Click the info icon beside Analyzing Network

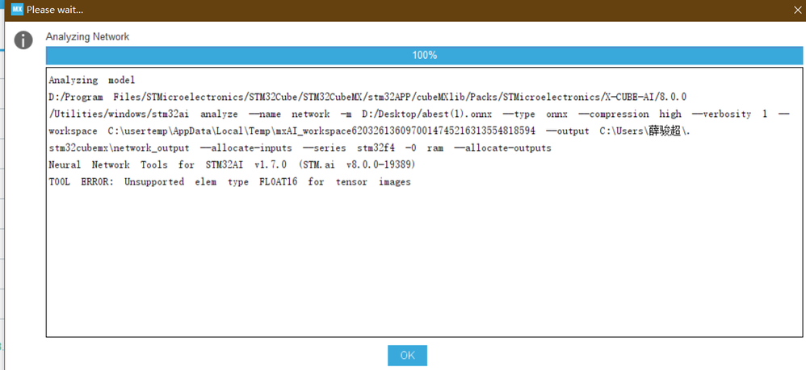tap(23, 40)
